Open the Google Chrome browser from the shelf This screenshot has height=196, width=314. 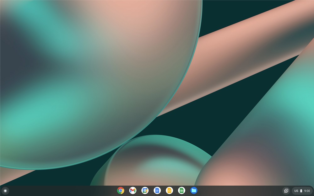[x=121, y=190]
